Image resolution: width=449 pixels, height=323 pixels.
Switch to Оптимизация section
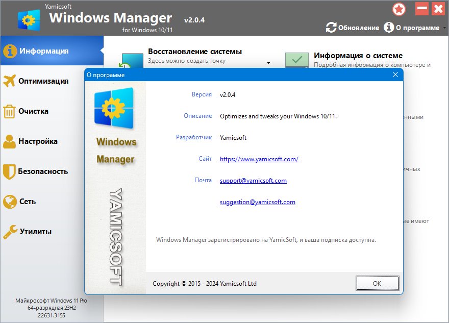(x=43, y=81)
